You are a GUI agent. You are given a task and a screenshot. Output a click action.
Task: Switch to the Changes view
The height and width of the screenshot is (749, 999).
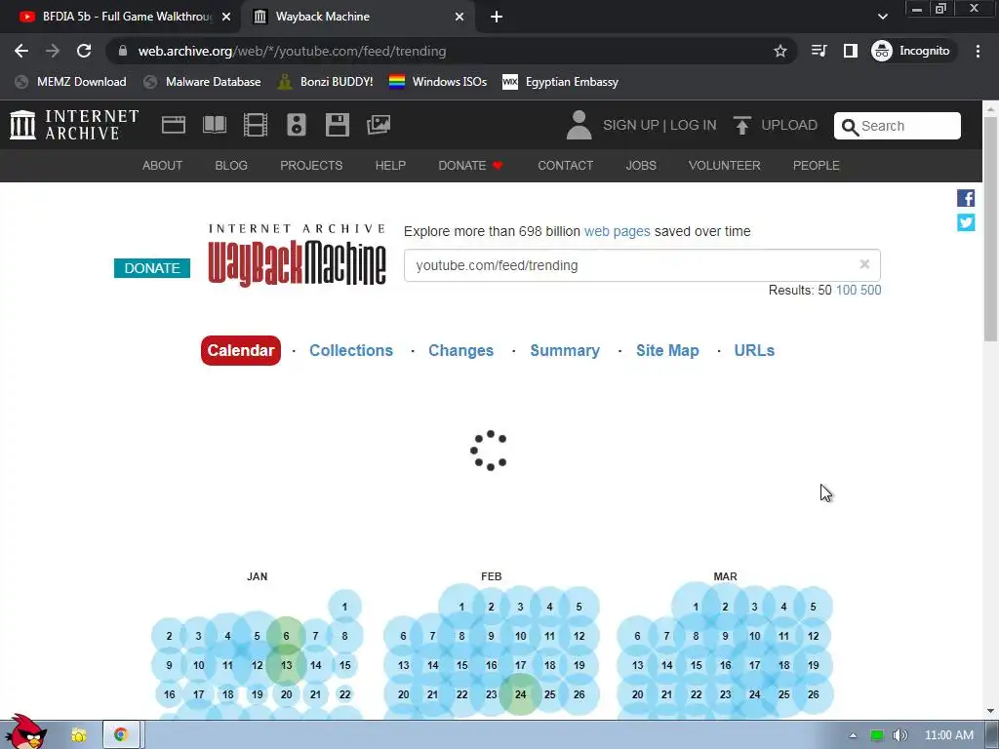460,350
